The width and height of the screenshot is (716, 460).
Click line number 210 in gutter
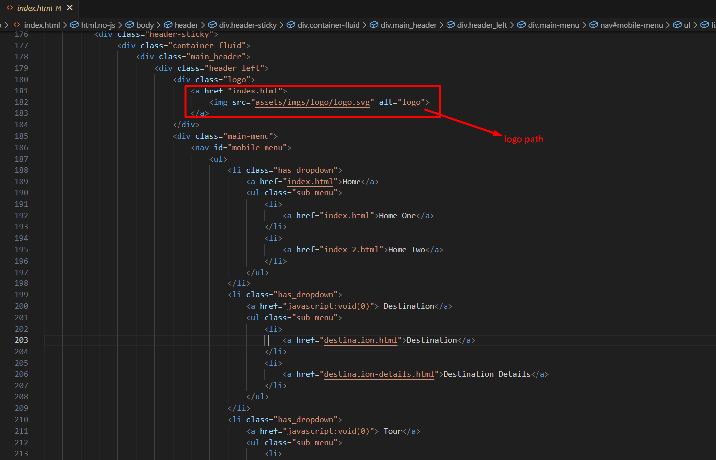tap(21, 420)
